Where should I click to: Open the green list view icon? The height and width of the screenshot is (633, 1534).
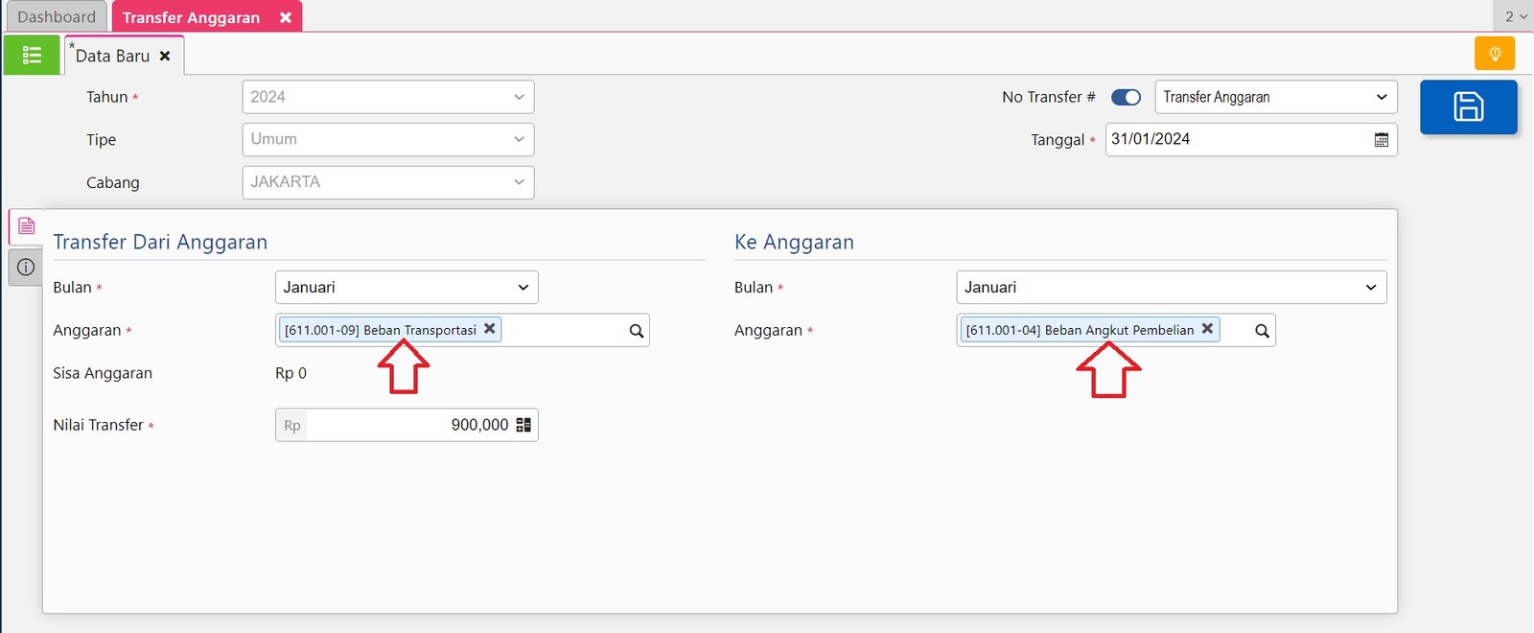(32, 56)
